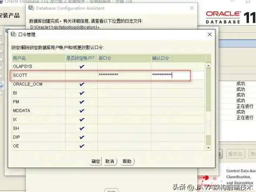Click new password cell for BI

(x=124, y=93)
